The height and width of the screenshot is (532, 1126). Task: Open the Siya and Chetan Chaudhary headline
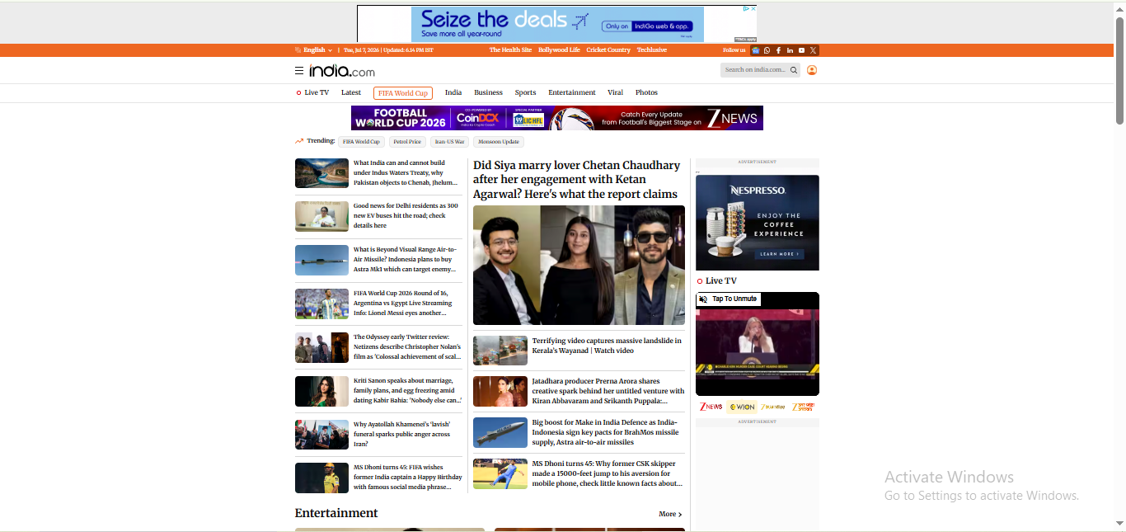577,180
